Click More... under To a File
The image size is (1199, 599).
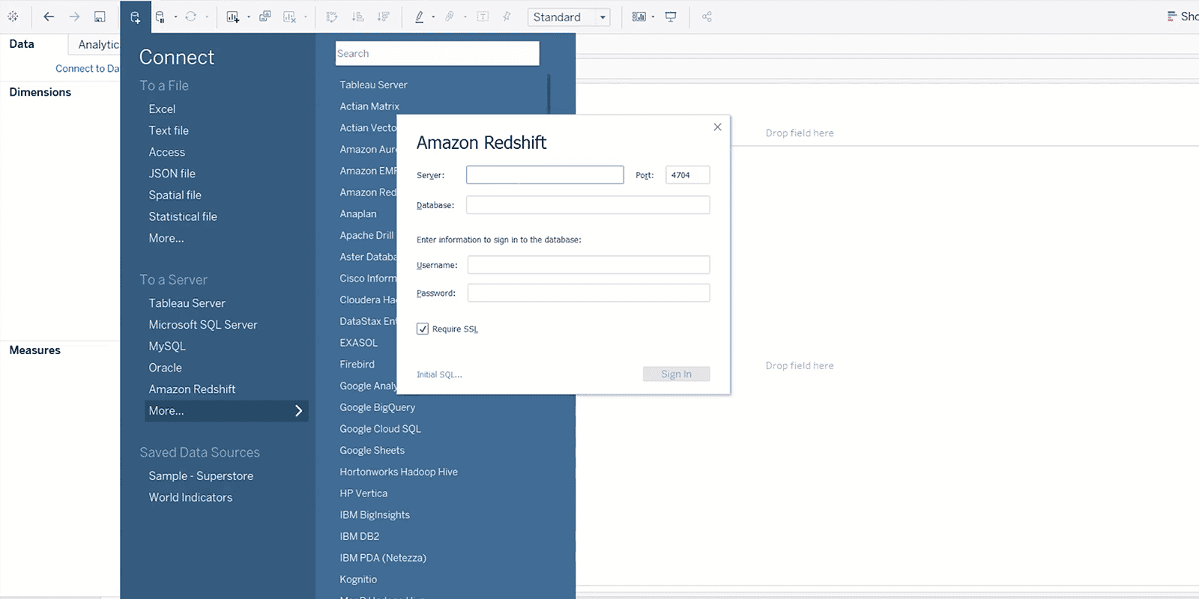(x=166, y=238)
